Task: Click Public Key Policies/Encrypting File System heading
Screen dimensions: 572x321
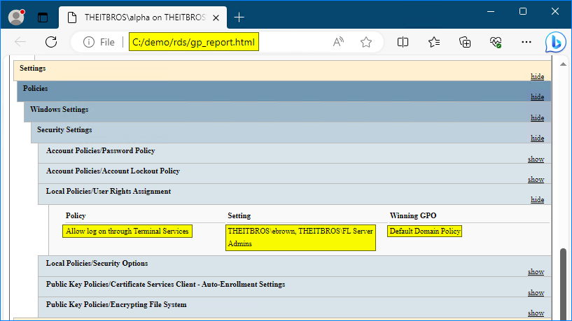Action: pyautogui.click(x=116, y=305)
